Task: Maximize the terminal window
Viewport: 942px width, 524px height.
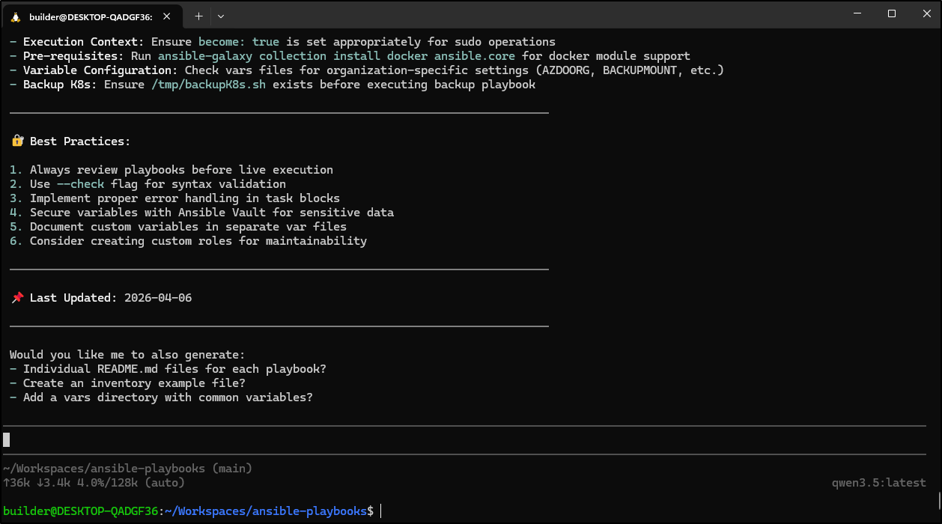Action: click(892, 13)
